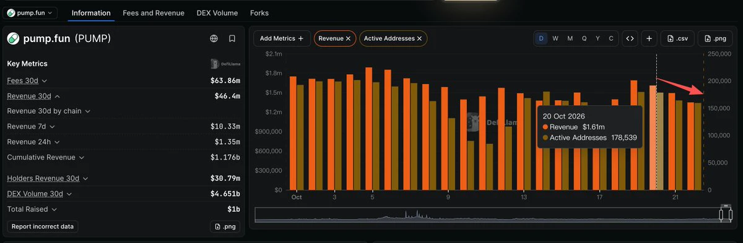Image resolution: width=743 pixels, height=243 pixels.
Task: Expand the Revenue 7d row
Action: point(31,126)
